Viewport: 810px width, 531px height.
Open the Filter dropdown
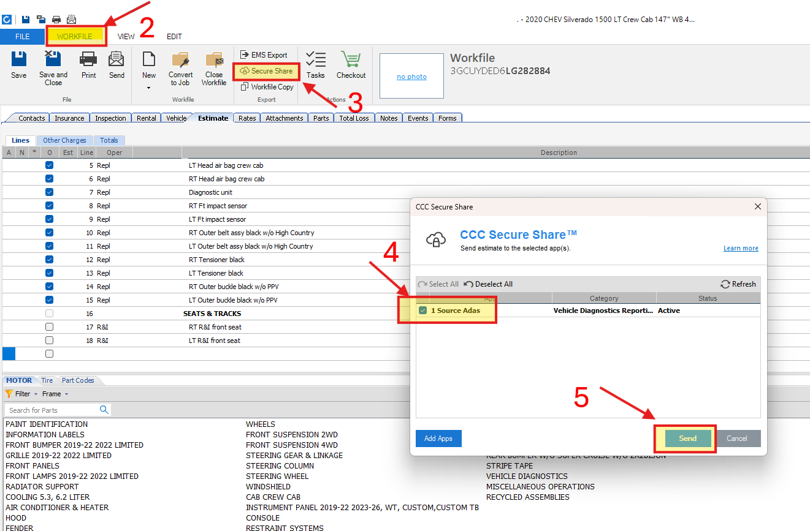(x=36, y=394)
